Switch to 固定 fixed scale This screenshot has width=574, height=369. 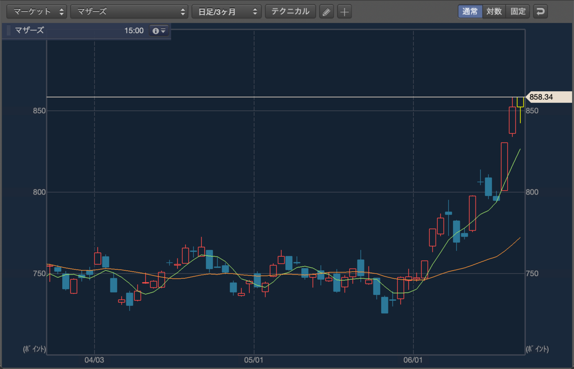[518, 11]
